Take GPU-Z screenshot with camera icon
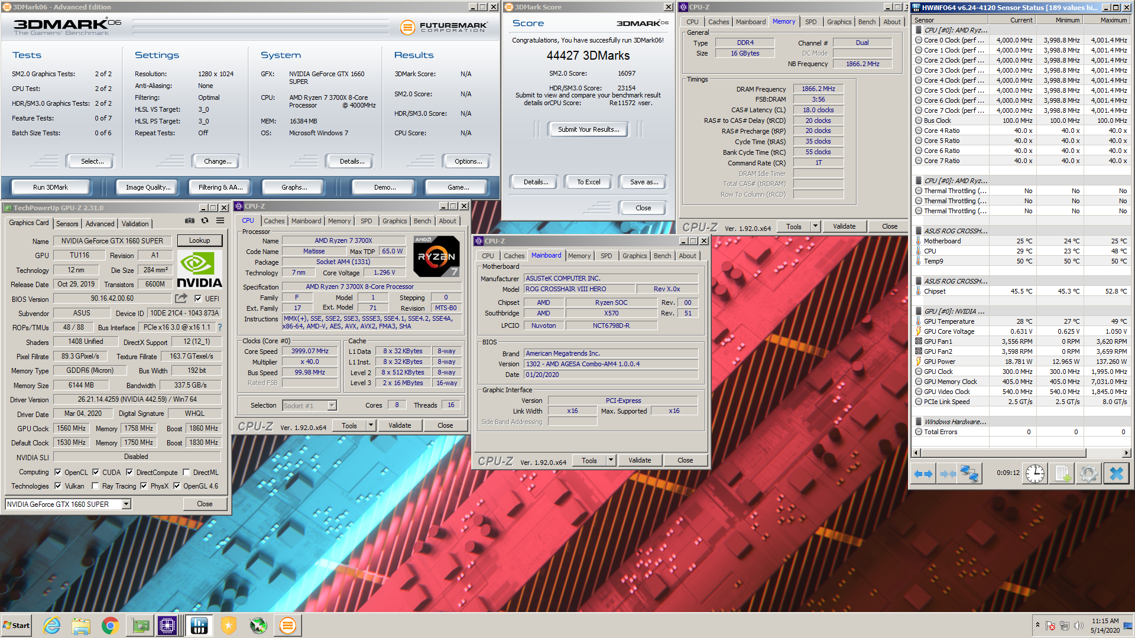Screen dimensions: 1135x638 click(x=190, y=221)
